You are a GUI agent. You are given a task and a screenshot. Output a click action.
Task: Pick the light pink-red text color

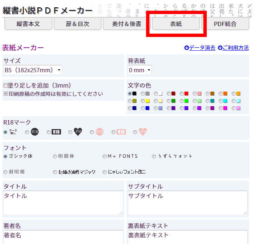[x=195, y=93]
